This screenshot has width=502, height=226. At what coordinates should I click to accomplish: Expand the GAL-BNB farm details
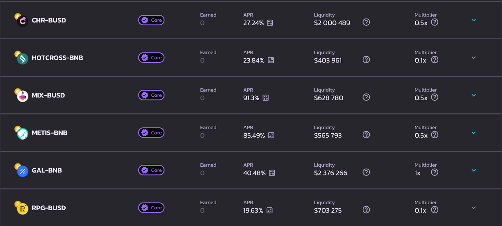(474, 170)
